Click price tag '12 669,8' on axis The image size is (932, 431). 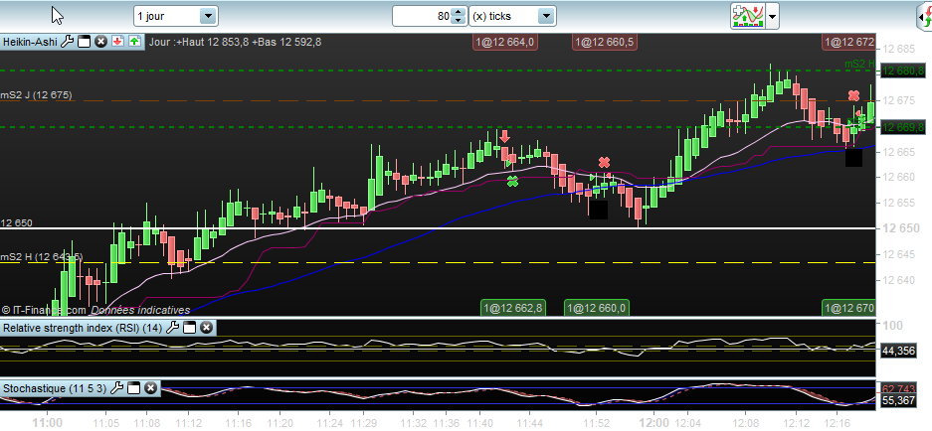click(903, 127)
